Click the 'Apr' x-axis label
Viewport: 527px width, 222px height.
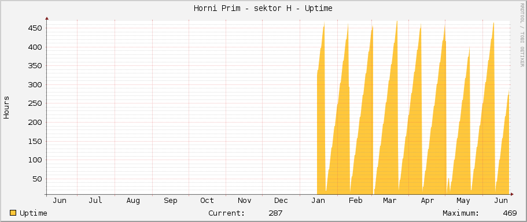coord(428,201)
